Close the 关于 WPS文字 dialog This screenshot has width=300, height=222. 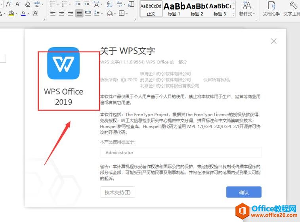[x=273, y=41]
